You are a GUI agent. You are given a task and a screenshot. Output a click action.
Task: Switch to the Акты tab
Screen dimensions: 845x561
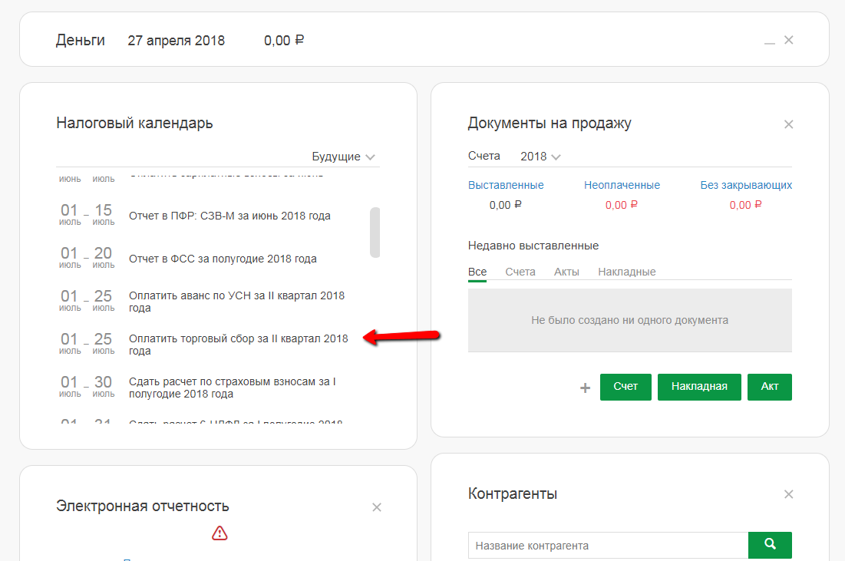[566, 272]
